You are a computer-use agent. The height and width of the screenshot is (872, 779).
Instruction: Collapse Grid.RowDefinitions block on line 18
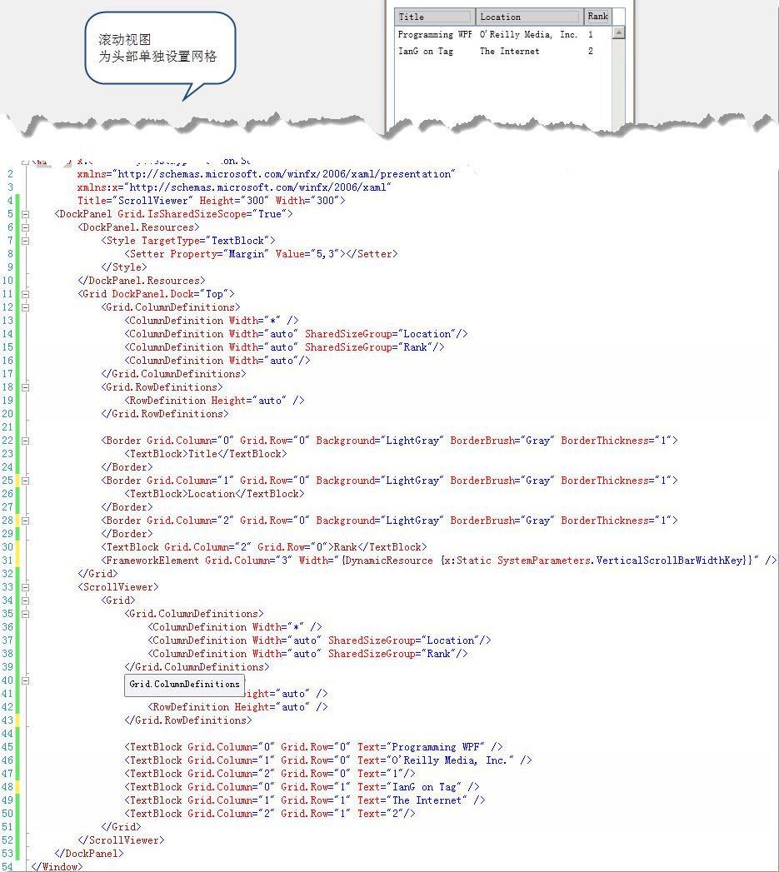[x=25, y=387]
